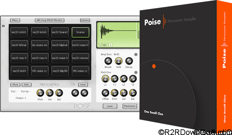Switch to the Layer tab
The width and height of the screenshot is (232, 135).
click(110, 106)
